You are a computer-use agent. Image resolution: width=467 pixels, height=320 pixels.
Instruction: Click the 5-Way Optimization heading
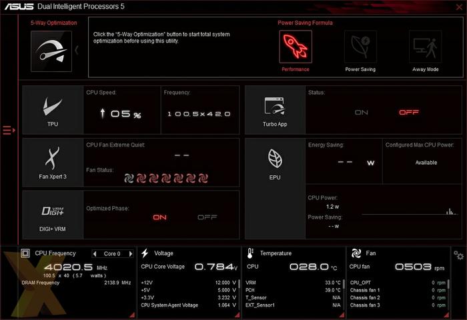(54, 23)
